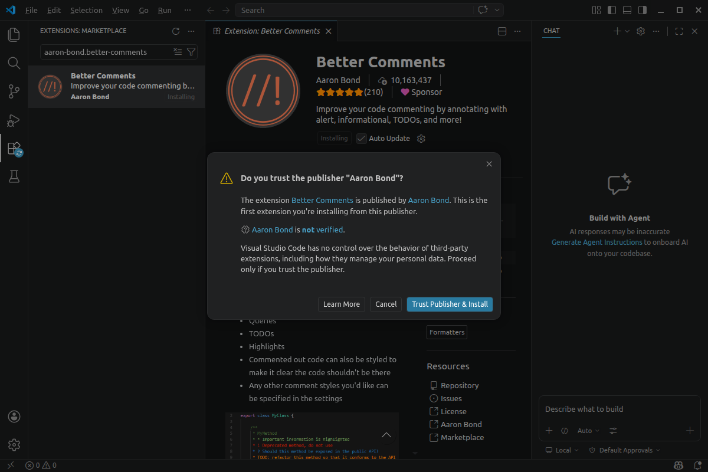Refresh the extensions marketplace list
The height and width of the screenshot is (472, 708).
175,31
